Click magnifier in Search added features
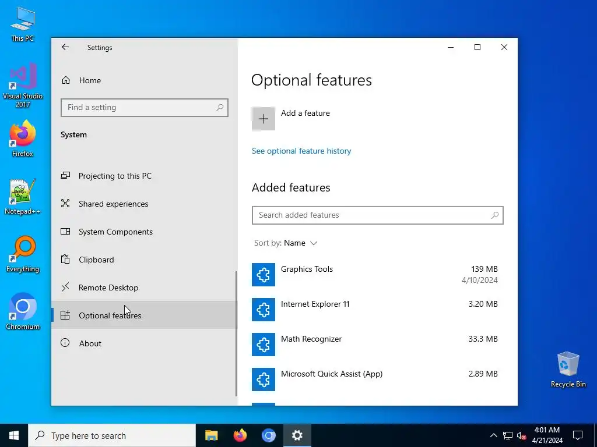Image resolution: width=597 pixels, height=447 pixels. (x=494, y=215)
